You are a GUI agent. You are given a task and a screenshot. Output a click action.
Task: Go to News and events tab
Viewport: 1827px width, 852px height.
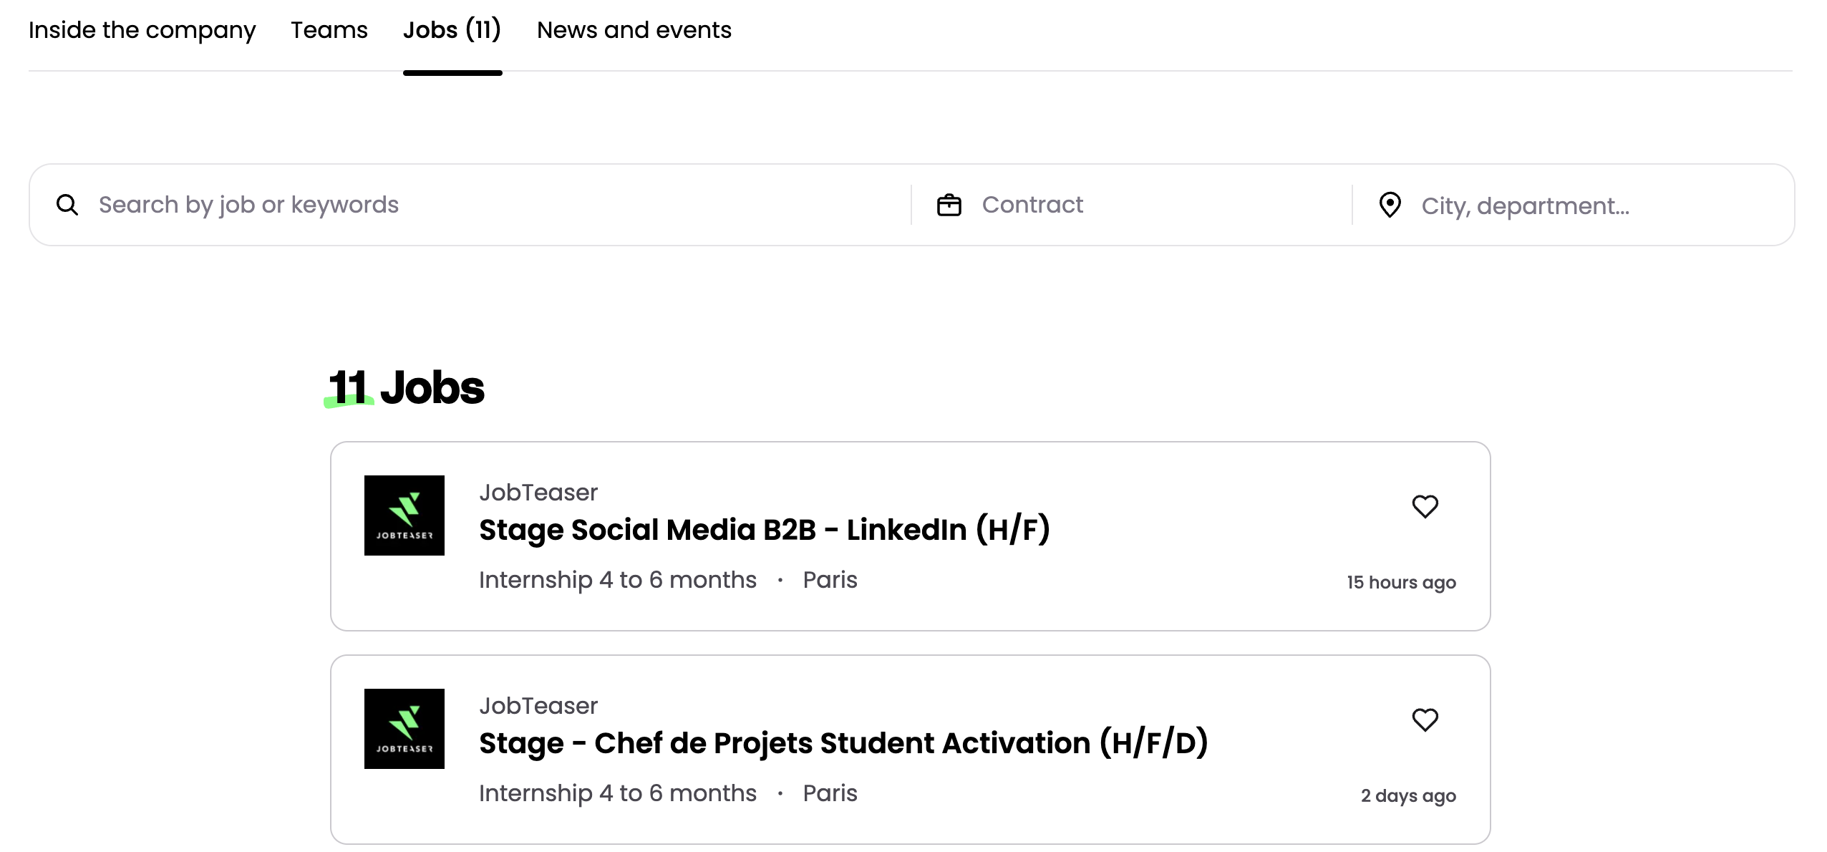[634, 30]
